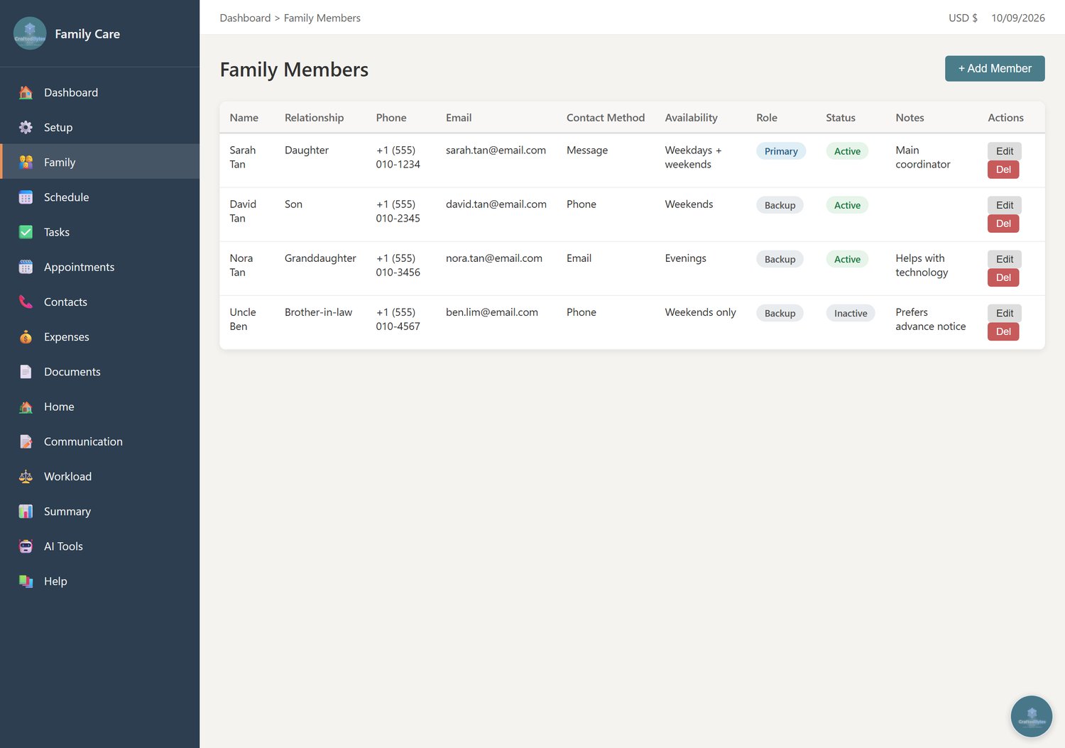Select the Tasks checkmark icon

(26, 232)
